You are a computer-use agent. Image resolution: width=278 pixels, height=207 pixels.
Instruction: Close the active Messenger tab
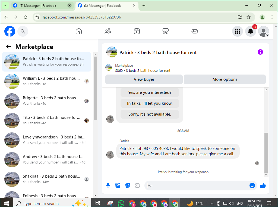(134, 5)
